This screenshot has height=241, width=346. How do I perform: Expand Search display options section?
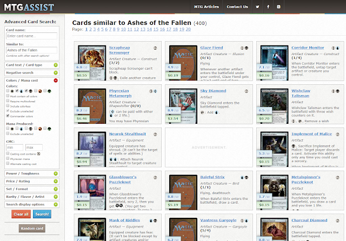pos(32,204)
